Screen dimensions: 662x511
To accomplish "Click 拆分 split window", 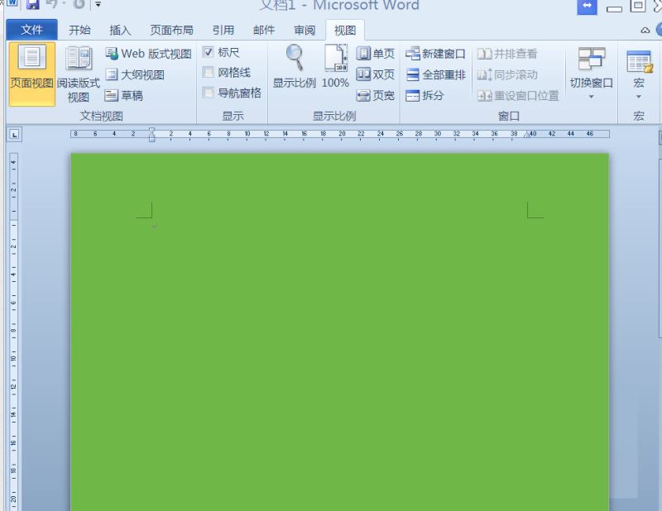I will pyautogui.click(x=425, y=95).
